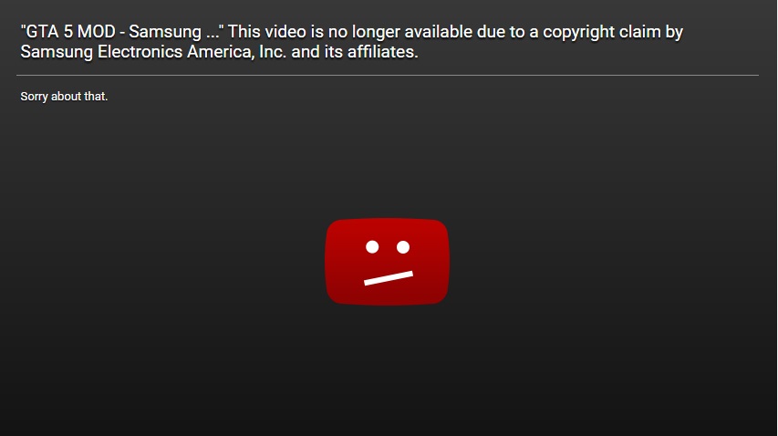Image resolution: width=778 pixels, height=436 pixels.
Task: Click the word "due" in the error message
Action: [491, 32]
